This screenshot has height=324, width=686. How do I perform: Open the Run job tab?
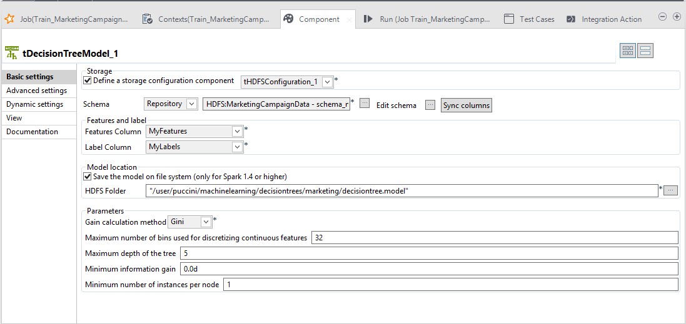428,19
